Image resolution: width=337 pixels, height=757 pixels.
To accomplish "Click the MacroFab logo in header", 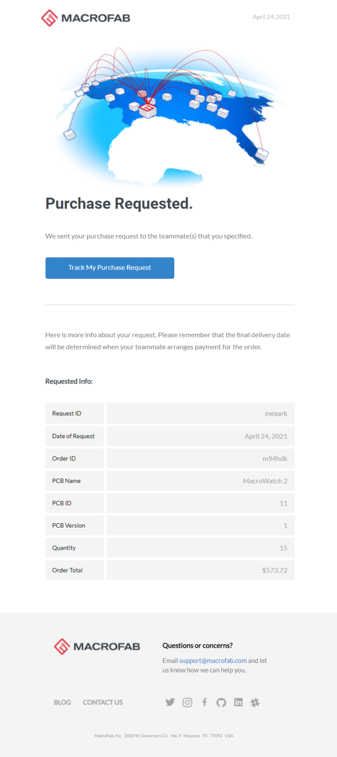I will coord(86,18).
